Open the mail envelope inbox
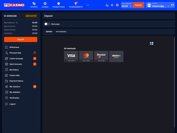Screen dimensions: 177x133 [x=172, y=5]
